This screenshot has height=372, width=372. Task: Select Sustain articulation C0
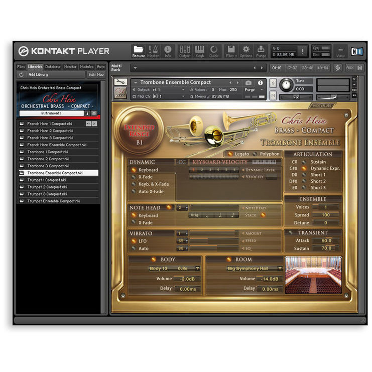(304, 162)
